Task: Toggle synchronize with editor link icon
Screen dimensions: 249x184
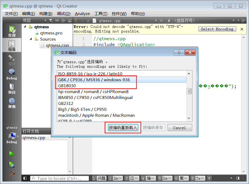Action: pyautogui.click(x=57, y=21)
